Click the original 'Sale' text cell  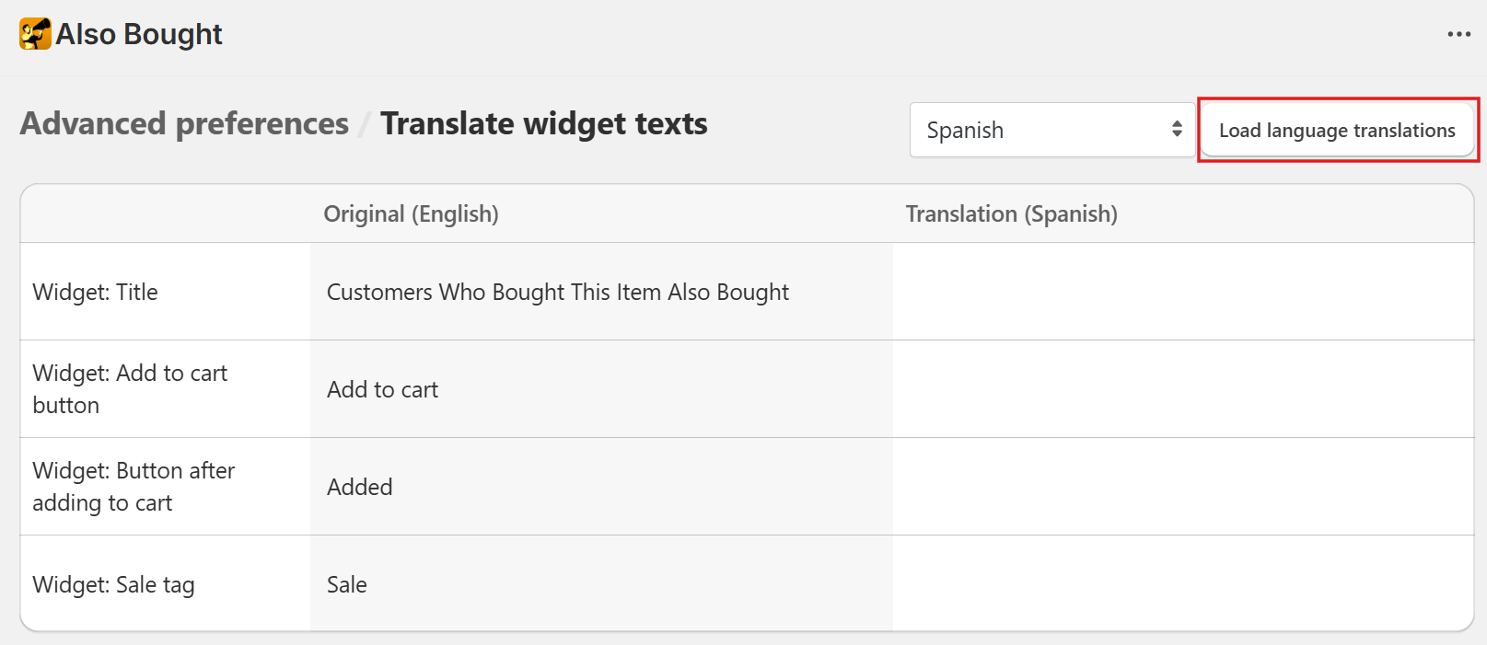pyautogui.click(x=347, y=584)
